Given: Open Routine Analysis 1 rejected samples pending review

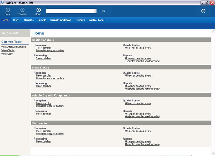Looking at the screenshot, I should (142, 61).
